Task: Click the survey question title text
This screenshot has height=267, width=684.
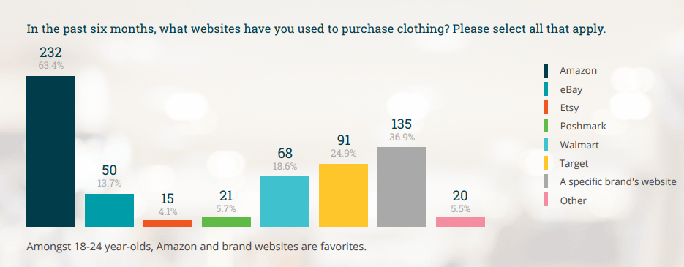Action: [316, 29]
